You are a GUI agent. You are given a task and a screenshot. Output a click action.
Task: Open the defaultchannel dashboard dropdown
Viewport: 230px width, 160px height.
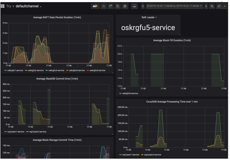point(29,6)
